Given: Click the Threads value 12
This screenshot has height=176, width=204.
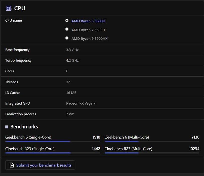Looking at the screenshot, I should click(68, 82).
